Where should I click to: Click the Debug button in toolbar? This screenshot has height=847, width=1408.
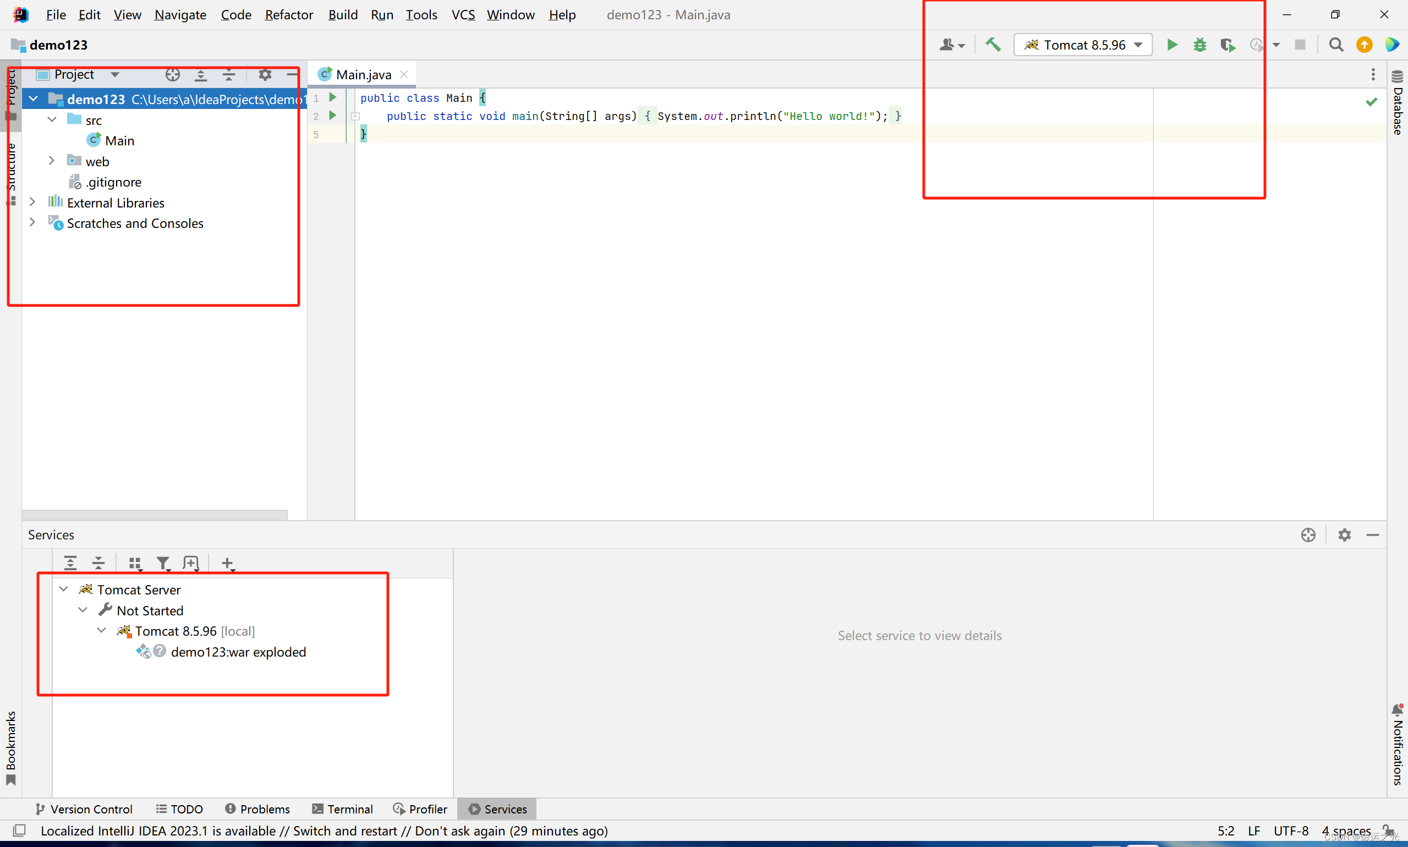[x=1199, y=44]
